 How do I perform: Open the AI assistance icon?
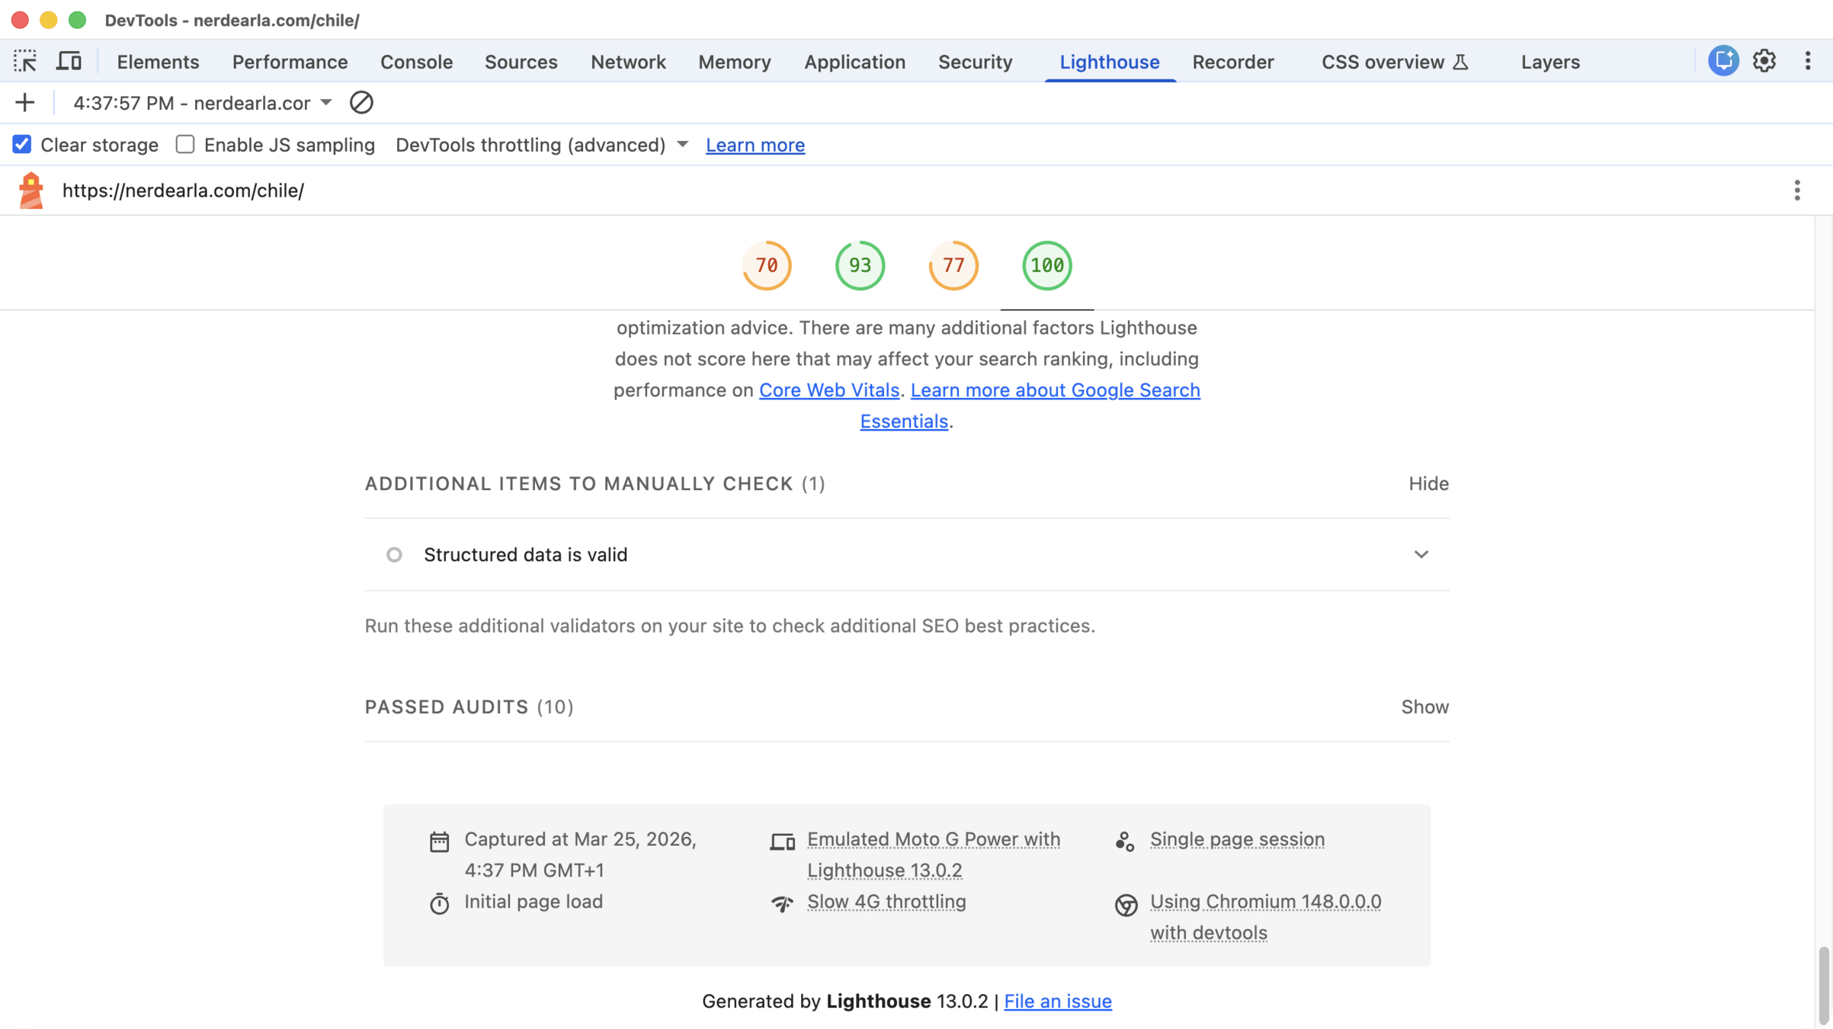pos(1722,61)
